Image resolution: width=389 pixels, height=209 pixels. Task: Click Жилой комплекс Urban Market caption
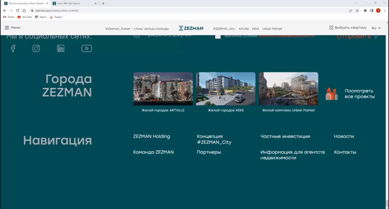click(x=289, y=110)
